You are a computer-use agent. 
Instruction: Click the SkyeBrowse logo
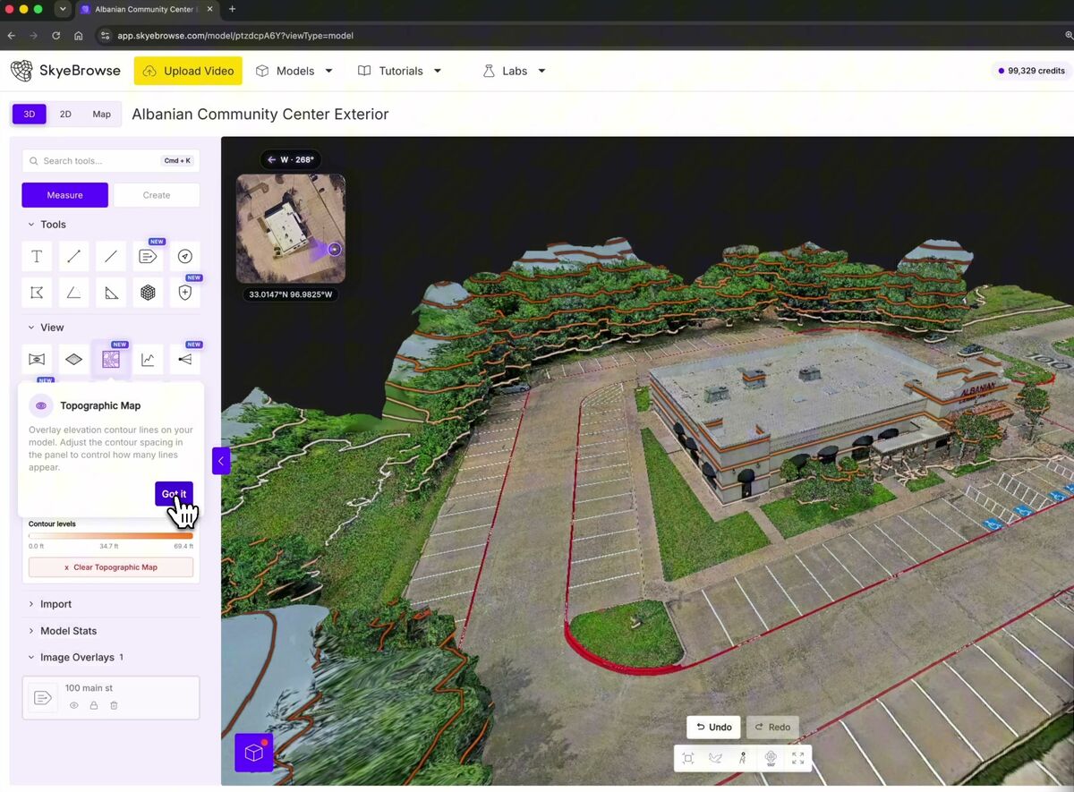[65, 71]
